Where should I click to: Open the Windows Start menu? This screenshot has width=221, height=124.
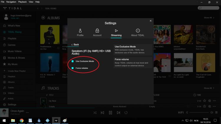[4, 121]
